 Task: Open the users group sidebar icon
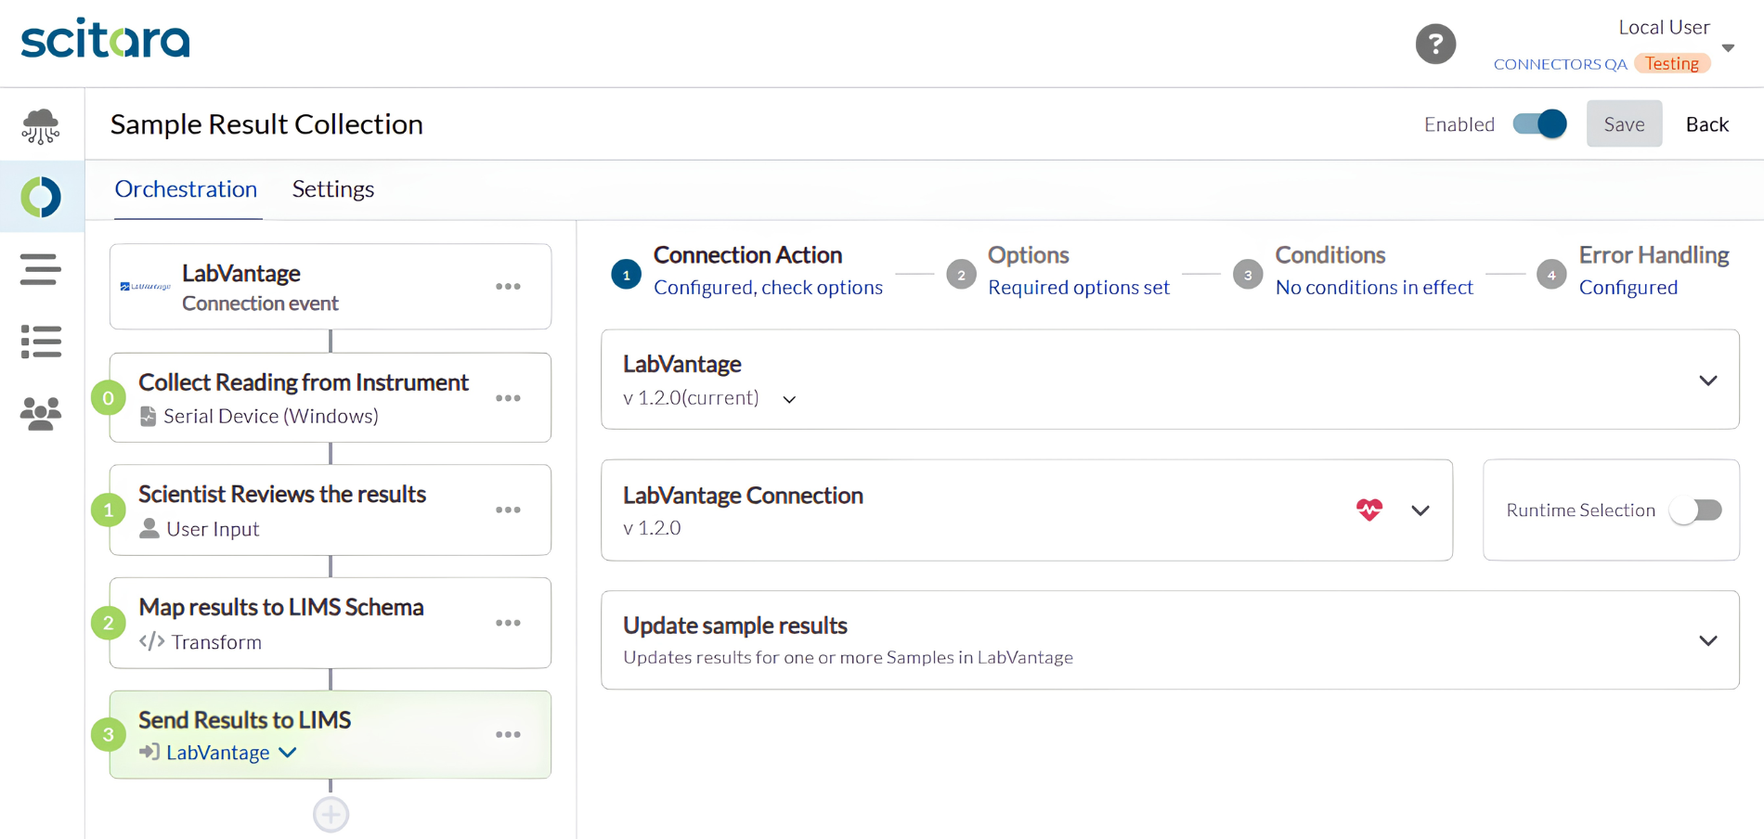(x=41, y=413)
